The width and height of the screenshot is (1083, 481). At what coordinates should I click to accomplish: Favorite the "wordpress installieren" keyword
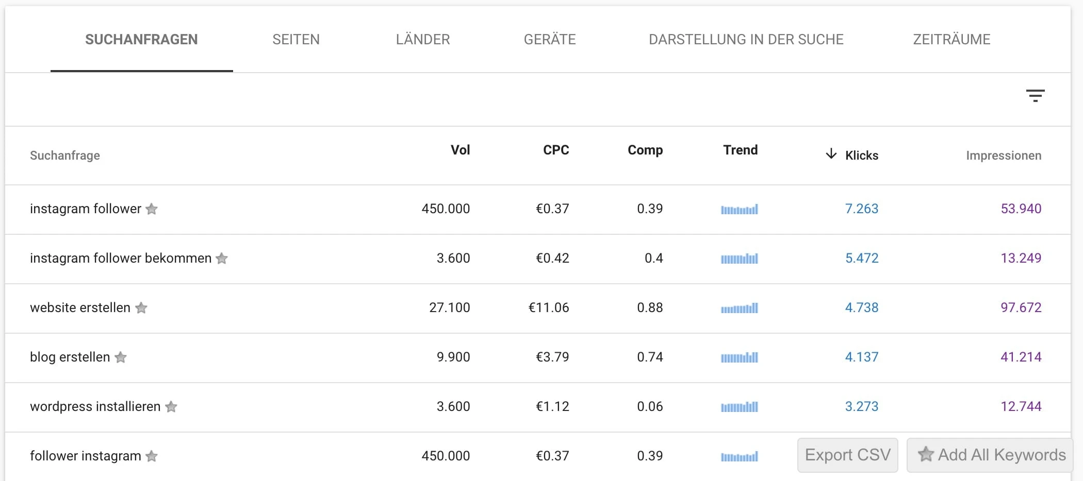(x=172, y=407)
